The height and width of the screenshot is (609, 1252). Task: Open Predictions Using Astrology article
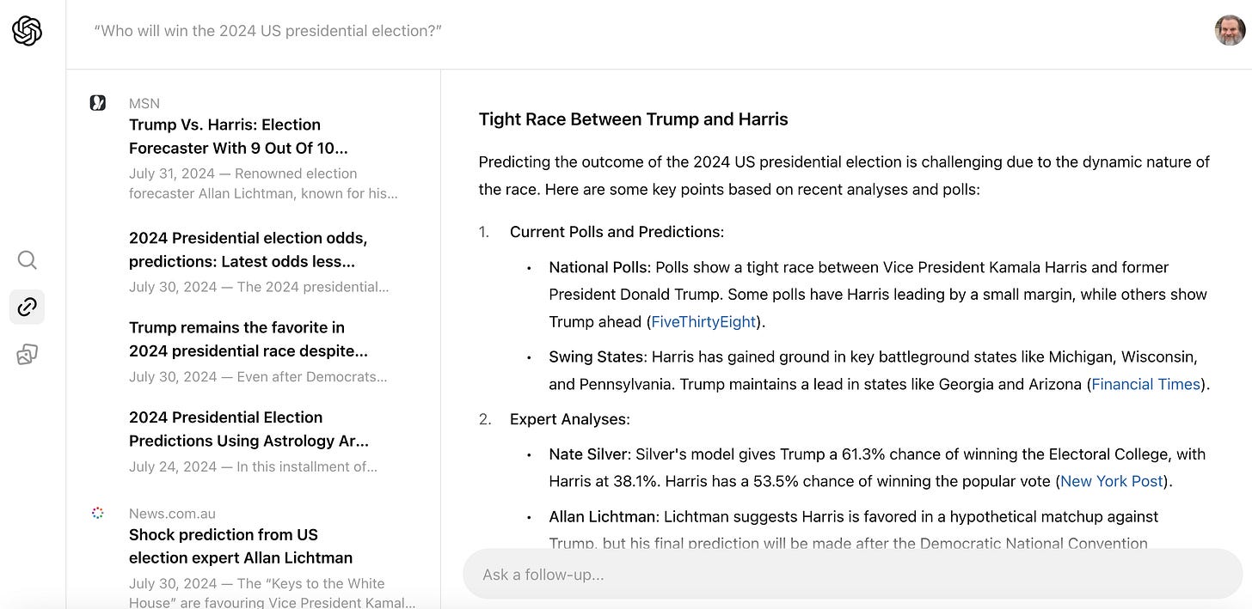tap(249, 429)
